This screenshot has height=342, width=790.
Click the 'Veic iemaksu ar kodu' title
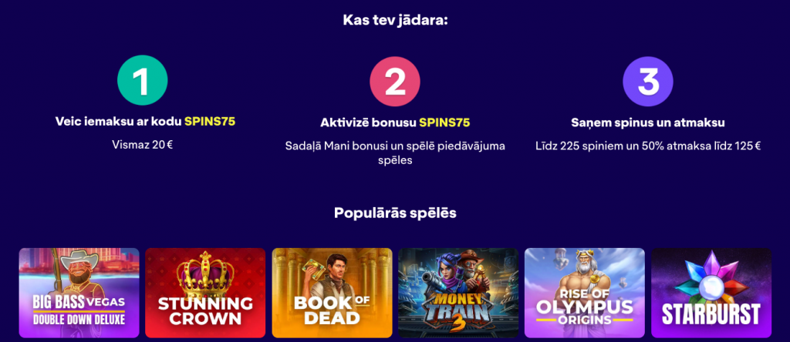coord(118,121)
